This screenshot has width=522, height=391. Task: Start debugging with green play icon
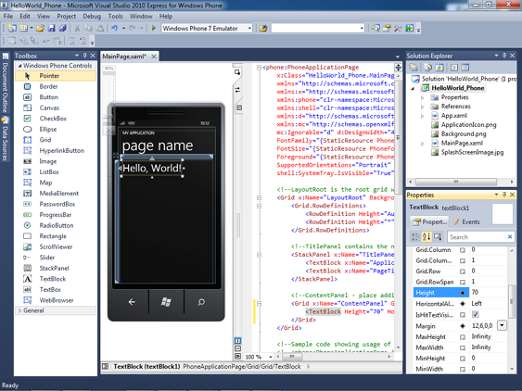click(154, 29)
